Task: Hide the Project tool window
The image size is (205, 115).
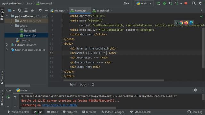Action: pos(46,10)
